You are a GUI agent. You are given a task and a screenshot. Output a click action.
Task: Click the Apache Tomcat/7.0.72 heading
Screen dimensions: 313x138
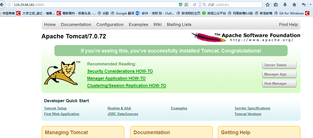pyautogui.click(x=74, y=36)
